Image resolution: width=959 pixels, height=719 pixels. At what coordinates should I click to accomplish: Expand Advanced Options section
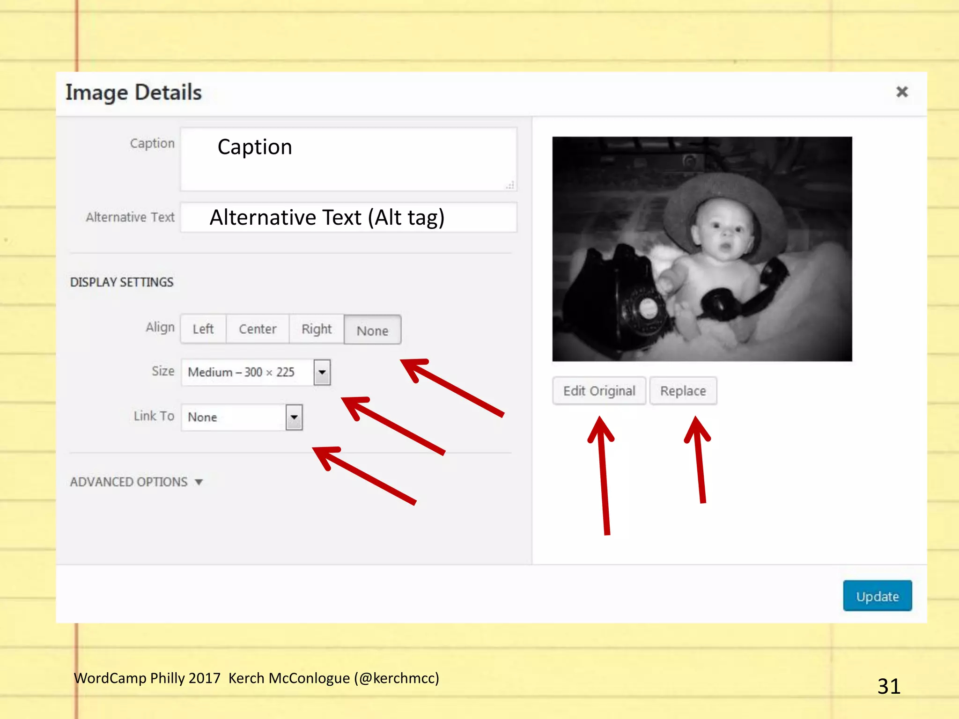pos(129,482)
